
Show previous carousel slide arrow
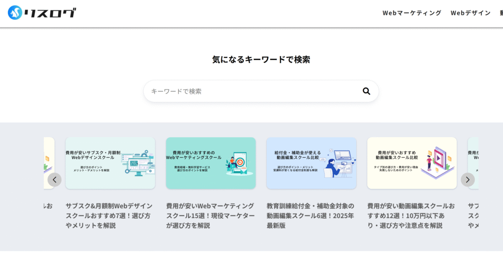click(55, 180)
